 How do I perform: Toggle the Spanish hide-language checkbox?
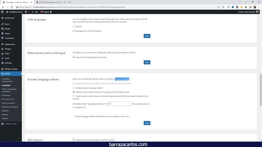(74, 26)
